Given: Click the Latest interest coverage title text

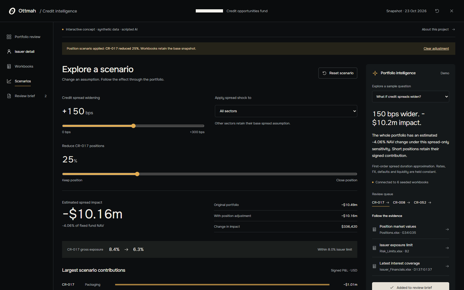Looking at the screenshot, I should [x=400, y=263].
